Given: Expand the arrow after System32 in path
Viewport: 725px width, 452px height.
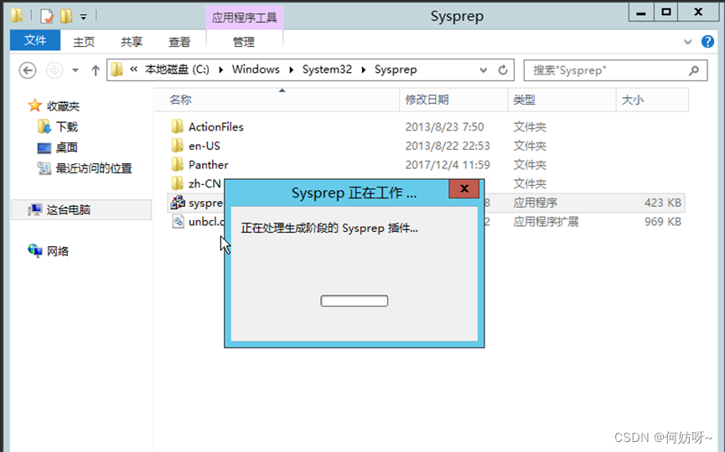Looking at the screenshot, I should pyautogui.click(x=364, y=69).
